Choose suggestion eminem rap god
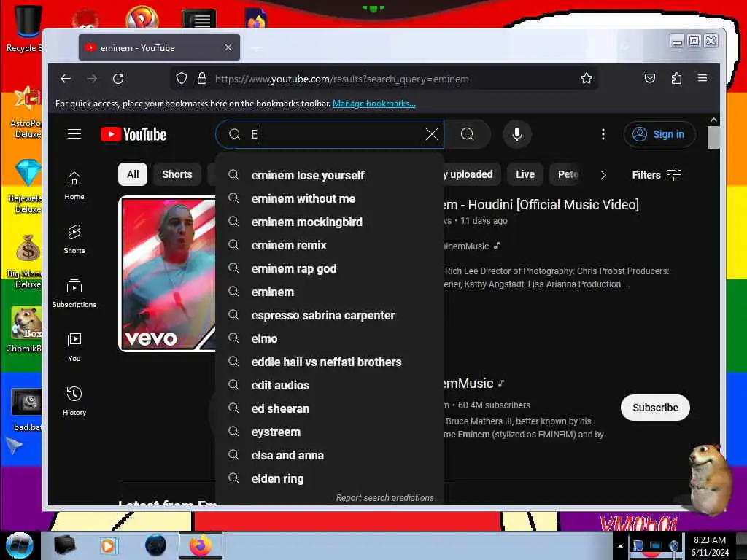Screen dimensions: 747x560 pos(330,268)
